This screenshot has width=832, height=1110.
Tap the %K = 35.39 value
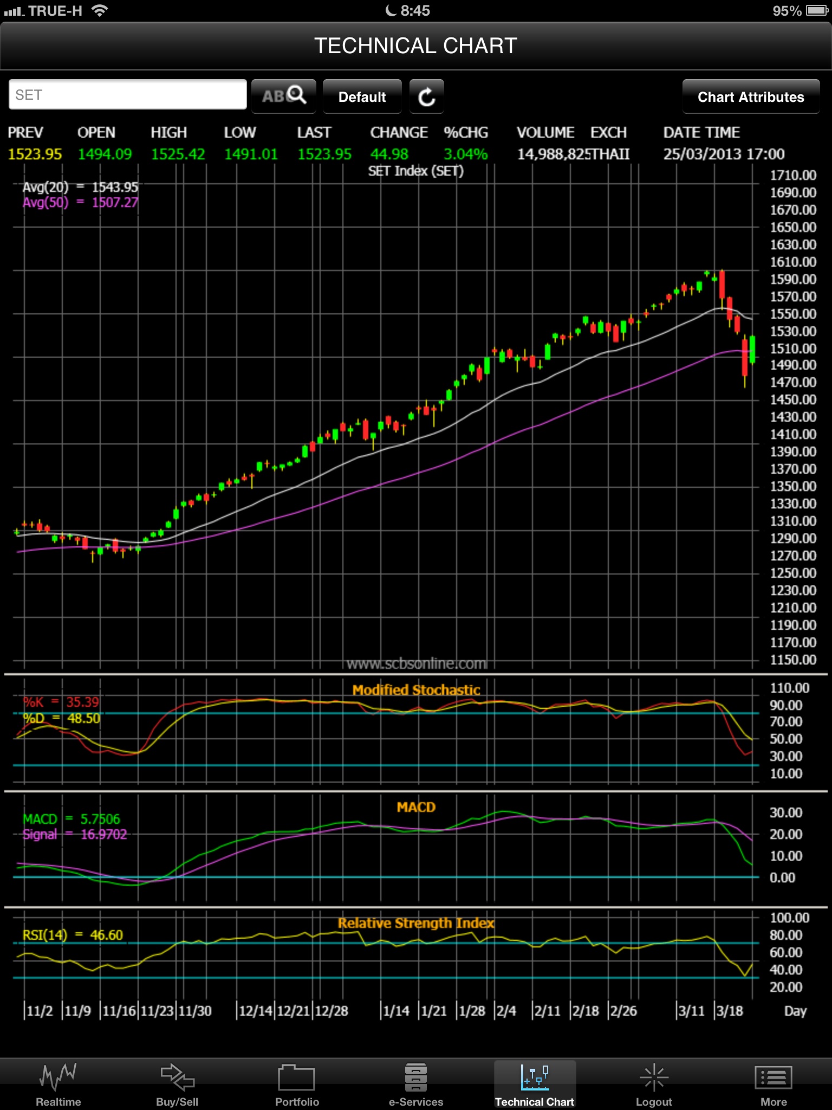click(61, 702)
